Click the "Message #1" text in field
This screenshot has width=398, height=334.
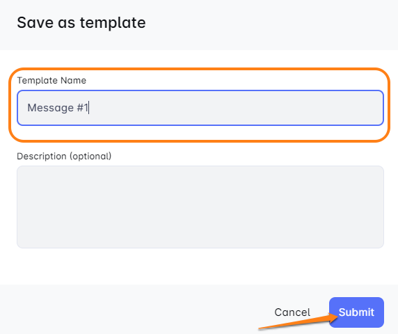coord(58,108)
